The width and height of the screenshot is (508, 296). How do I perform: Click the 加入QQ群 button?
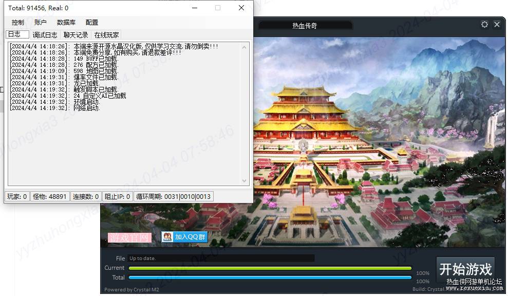[x=184, y=237]
